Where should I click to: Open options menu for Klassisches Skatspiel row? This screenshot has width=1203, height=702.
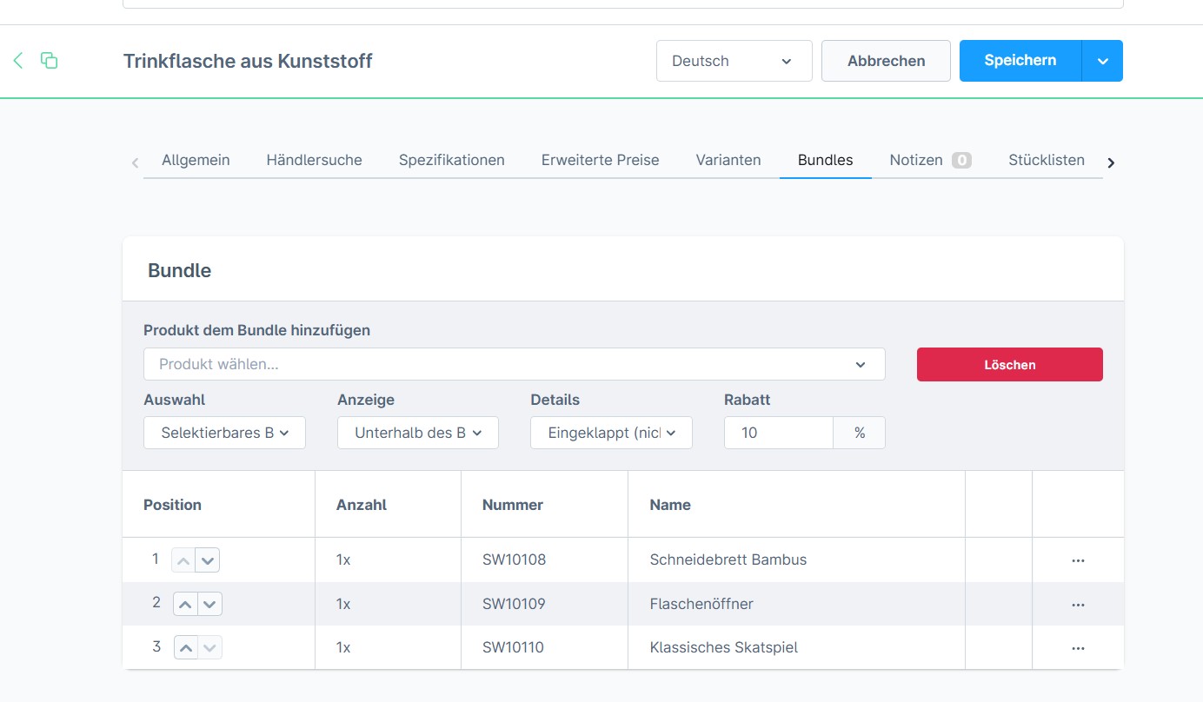tap(1078, 647)
